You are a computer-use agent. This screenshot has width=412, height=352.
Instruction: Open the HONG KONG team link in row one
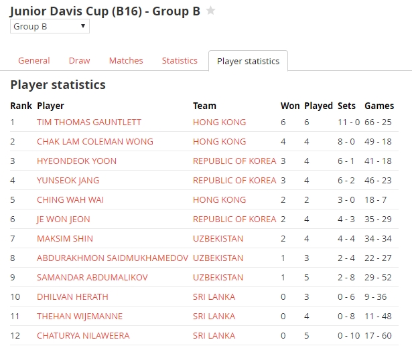(220, 122)
